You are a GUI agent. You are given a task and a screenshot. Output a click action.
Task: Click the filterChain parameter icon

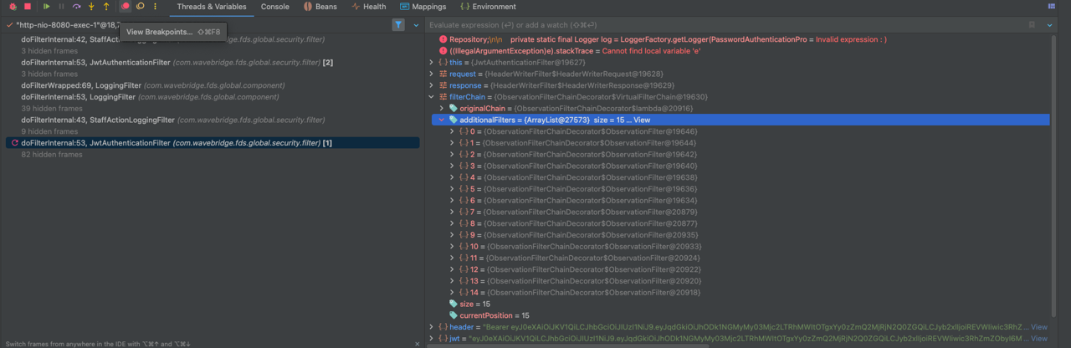click(443, 97)
